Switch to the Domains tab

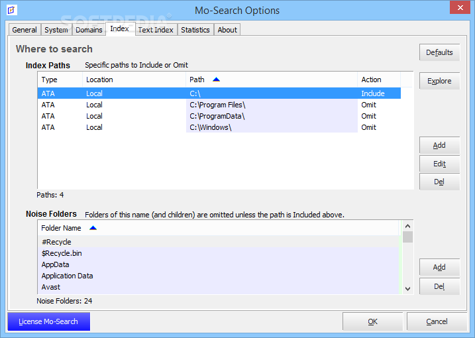(x=89, y=30)
